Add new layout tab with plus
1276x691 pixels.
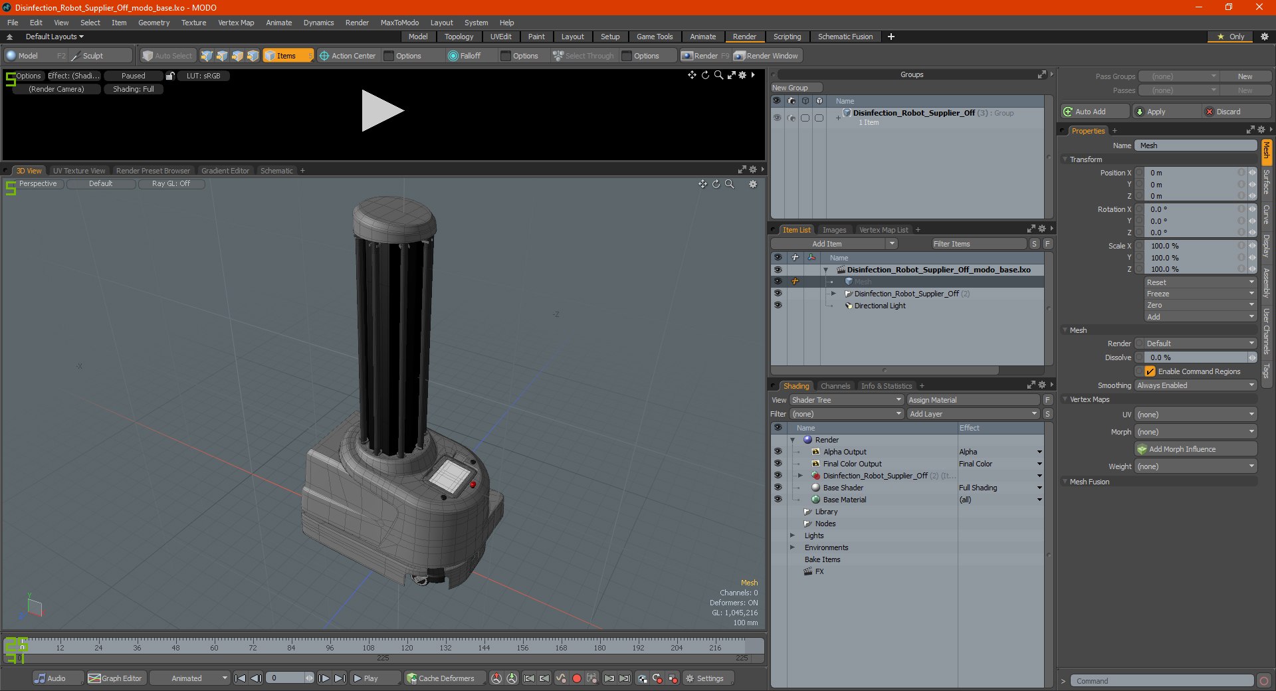[891, 37]
